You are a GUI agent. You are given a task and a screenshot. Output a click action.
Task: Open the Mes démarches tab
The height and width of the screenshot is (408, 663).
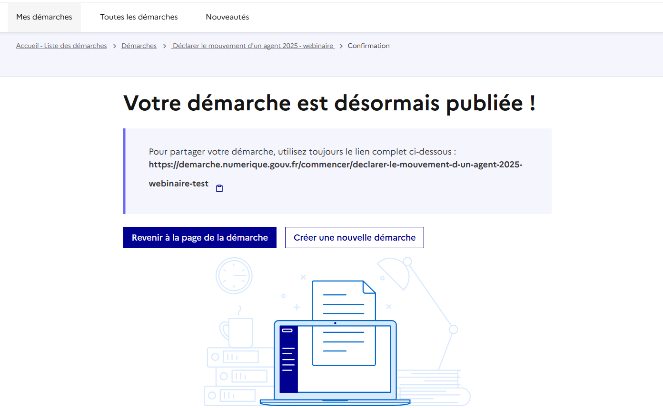click(44, 17)
